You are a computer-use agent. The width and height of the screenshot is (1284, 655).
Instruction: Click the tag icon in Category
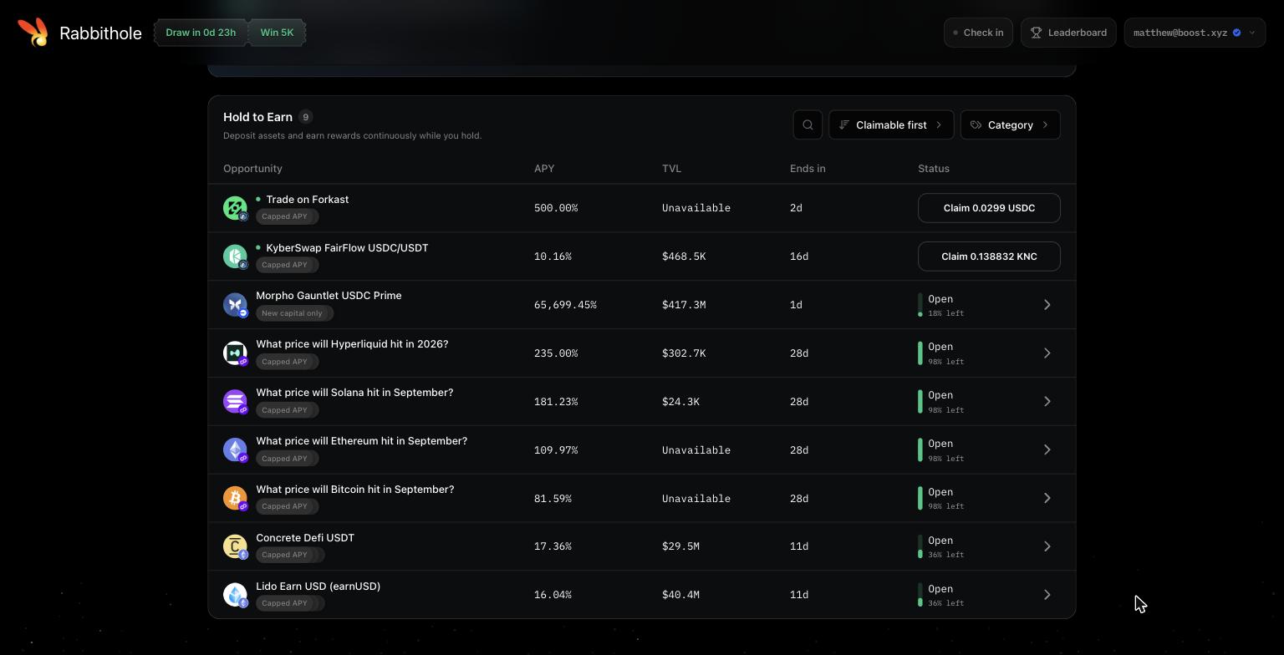(x=976, y=124)
